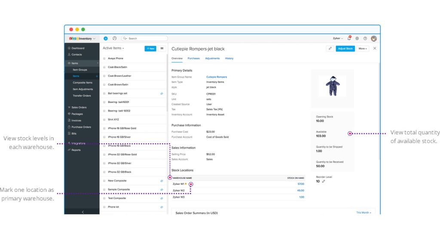
Task: Open the This Month period dropdown
Action: [364, 213]
